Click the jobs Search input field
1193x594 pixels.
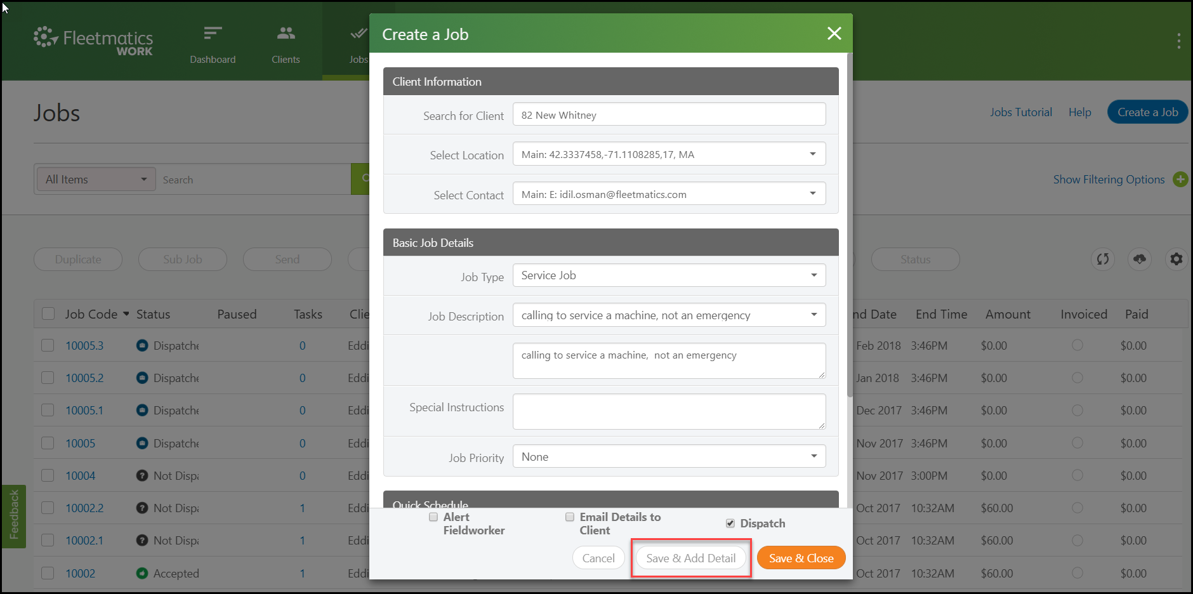254,180
